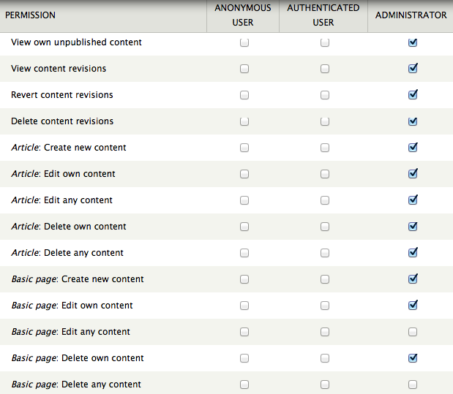Viewport: 453px width, 394px height.
Task: Enable Basic page: Edit any content for Administrator
Action: 413,332
